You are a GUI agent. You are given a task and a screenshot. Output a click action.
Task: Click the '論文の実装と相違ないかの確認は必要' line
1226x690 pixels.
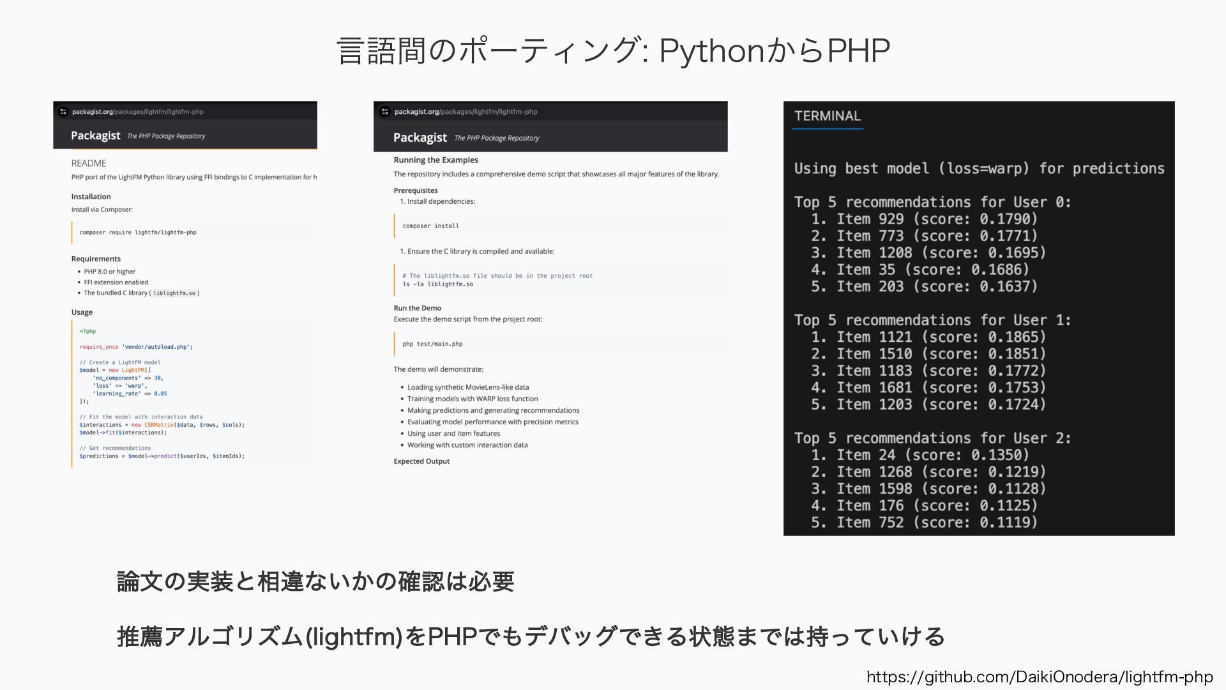click(x=315, y=581)
